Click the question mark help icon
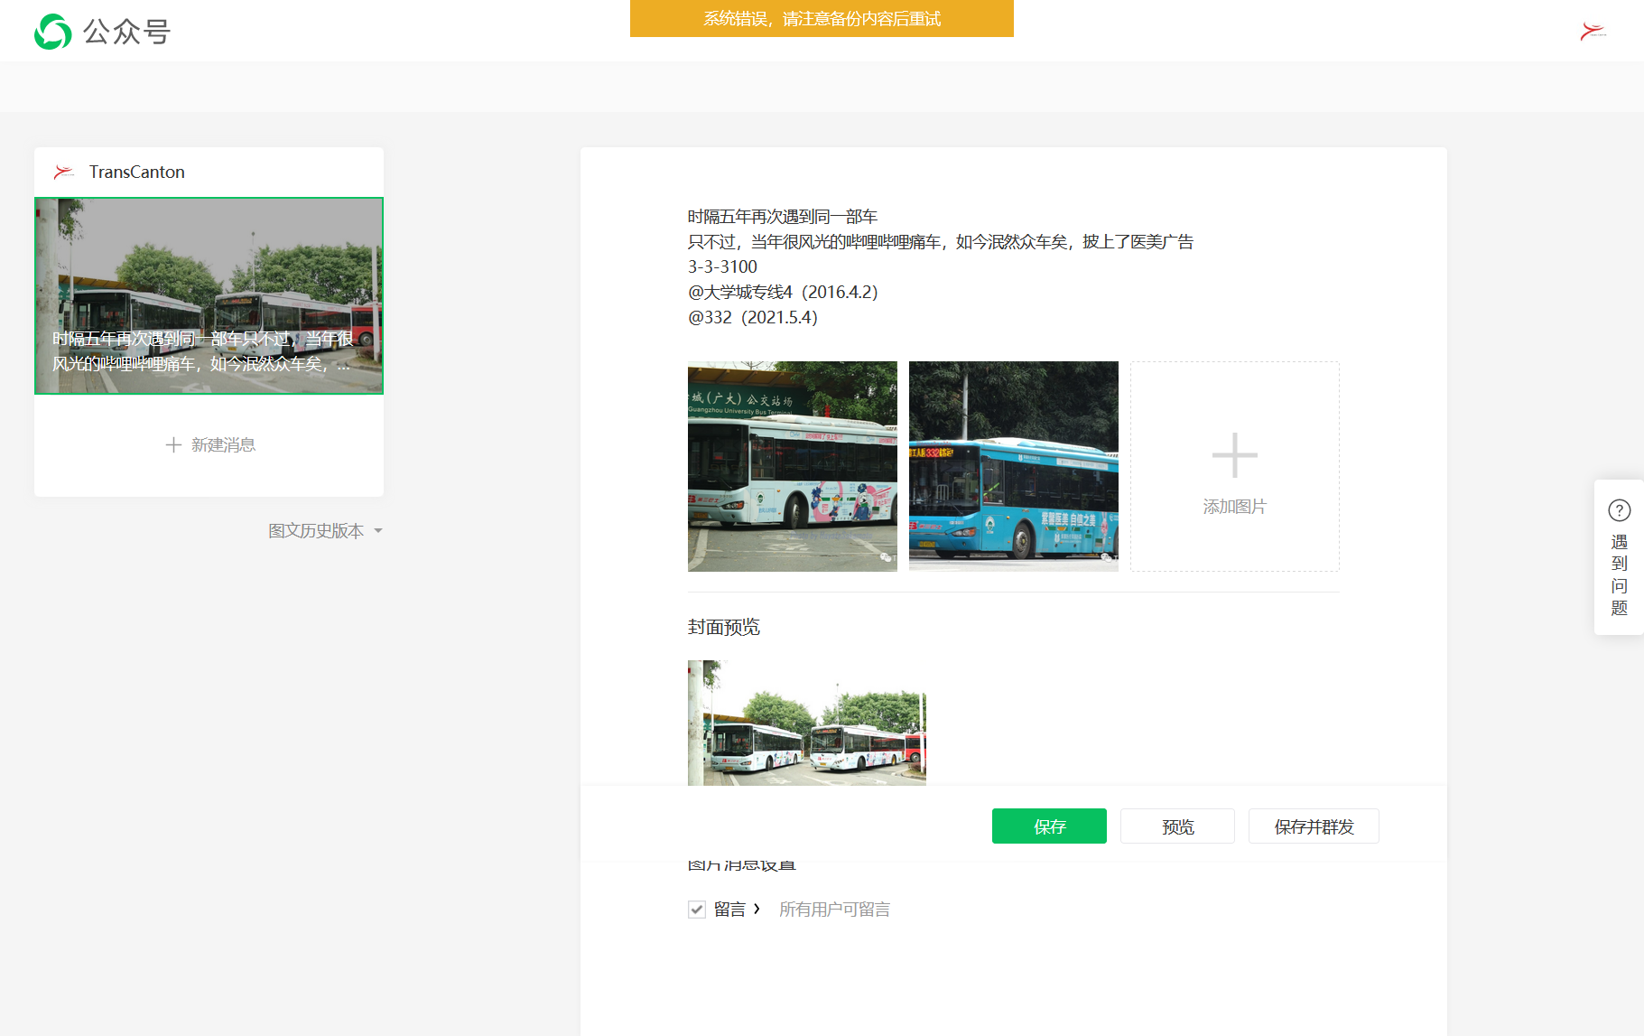This screenshot has width=1644, height=1036. tap(1619, 510)
